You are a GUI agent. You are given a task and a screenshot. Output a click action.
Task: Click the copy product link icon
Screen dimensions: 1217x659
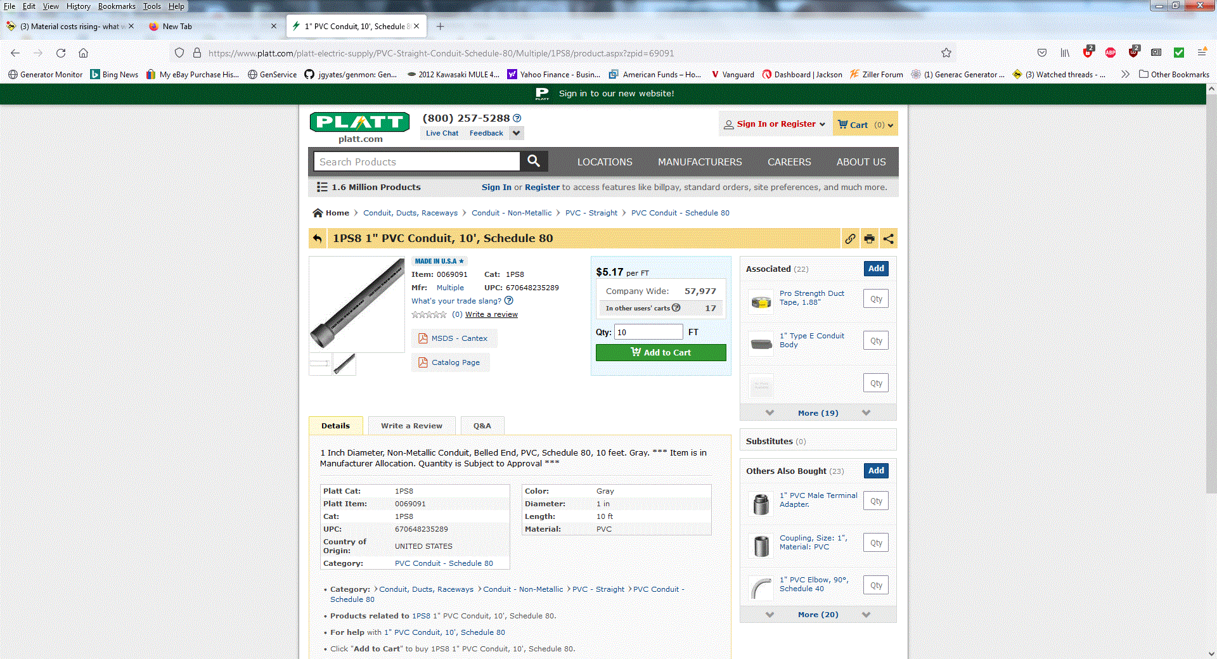(850, 239)
